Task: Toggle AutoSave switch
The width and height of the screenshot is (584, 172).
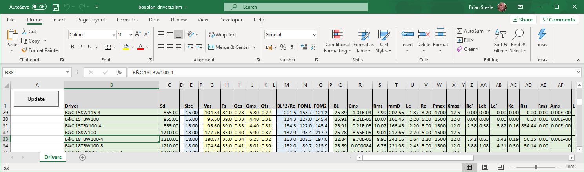Action: click(39, 7)
